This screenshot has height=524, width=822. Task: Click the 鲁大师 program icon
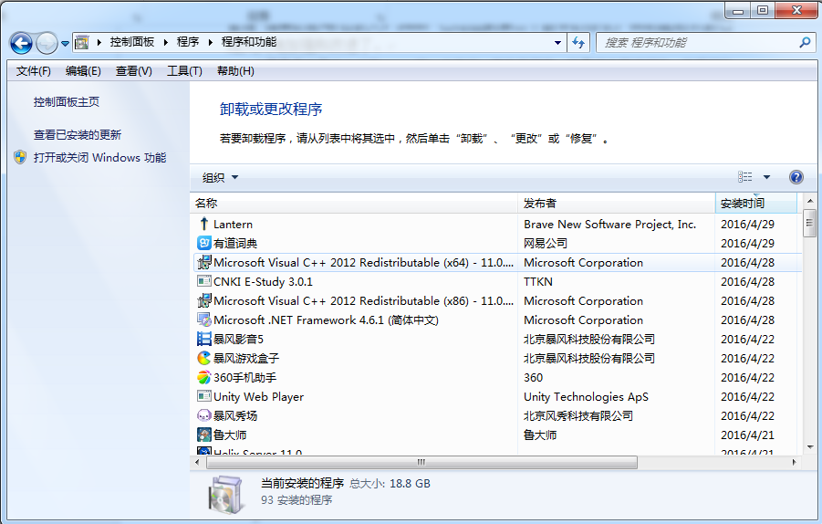[x=204, y=435]
